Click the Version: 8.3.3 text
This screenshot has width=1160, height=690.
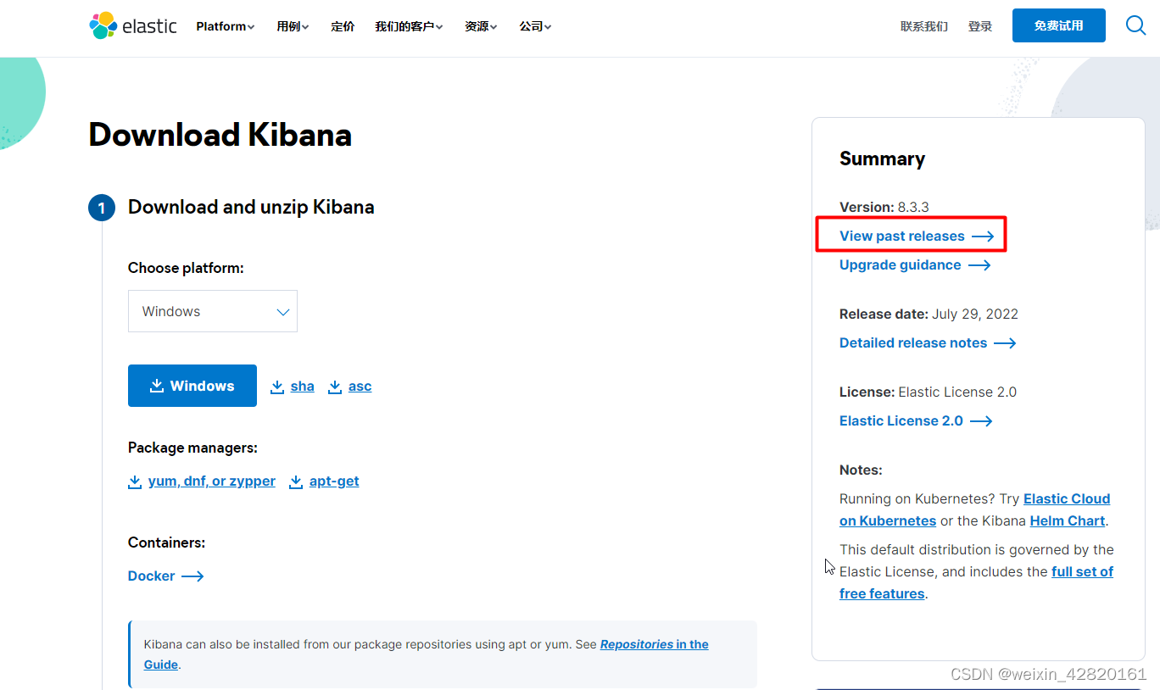click(x=884, y=207)
